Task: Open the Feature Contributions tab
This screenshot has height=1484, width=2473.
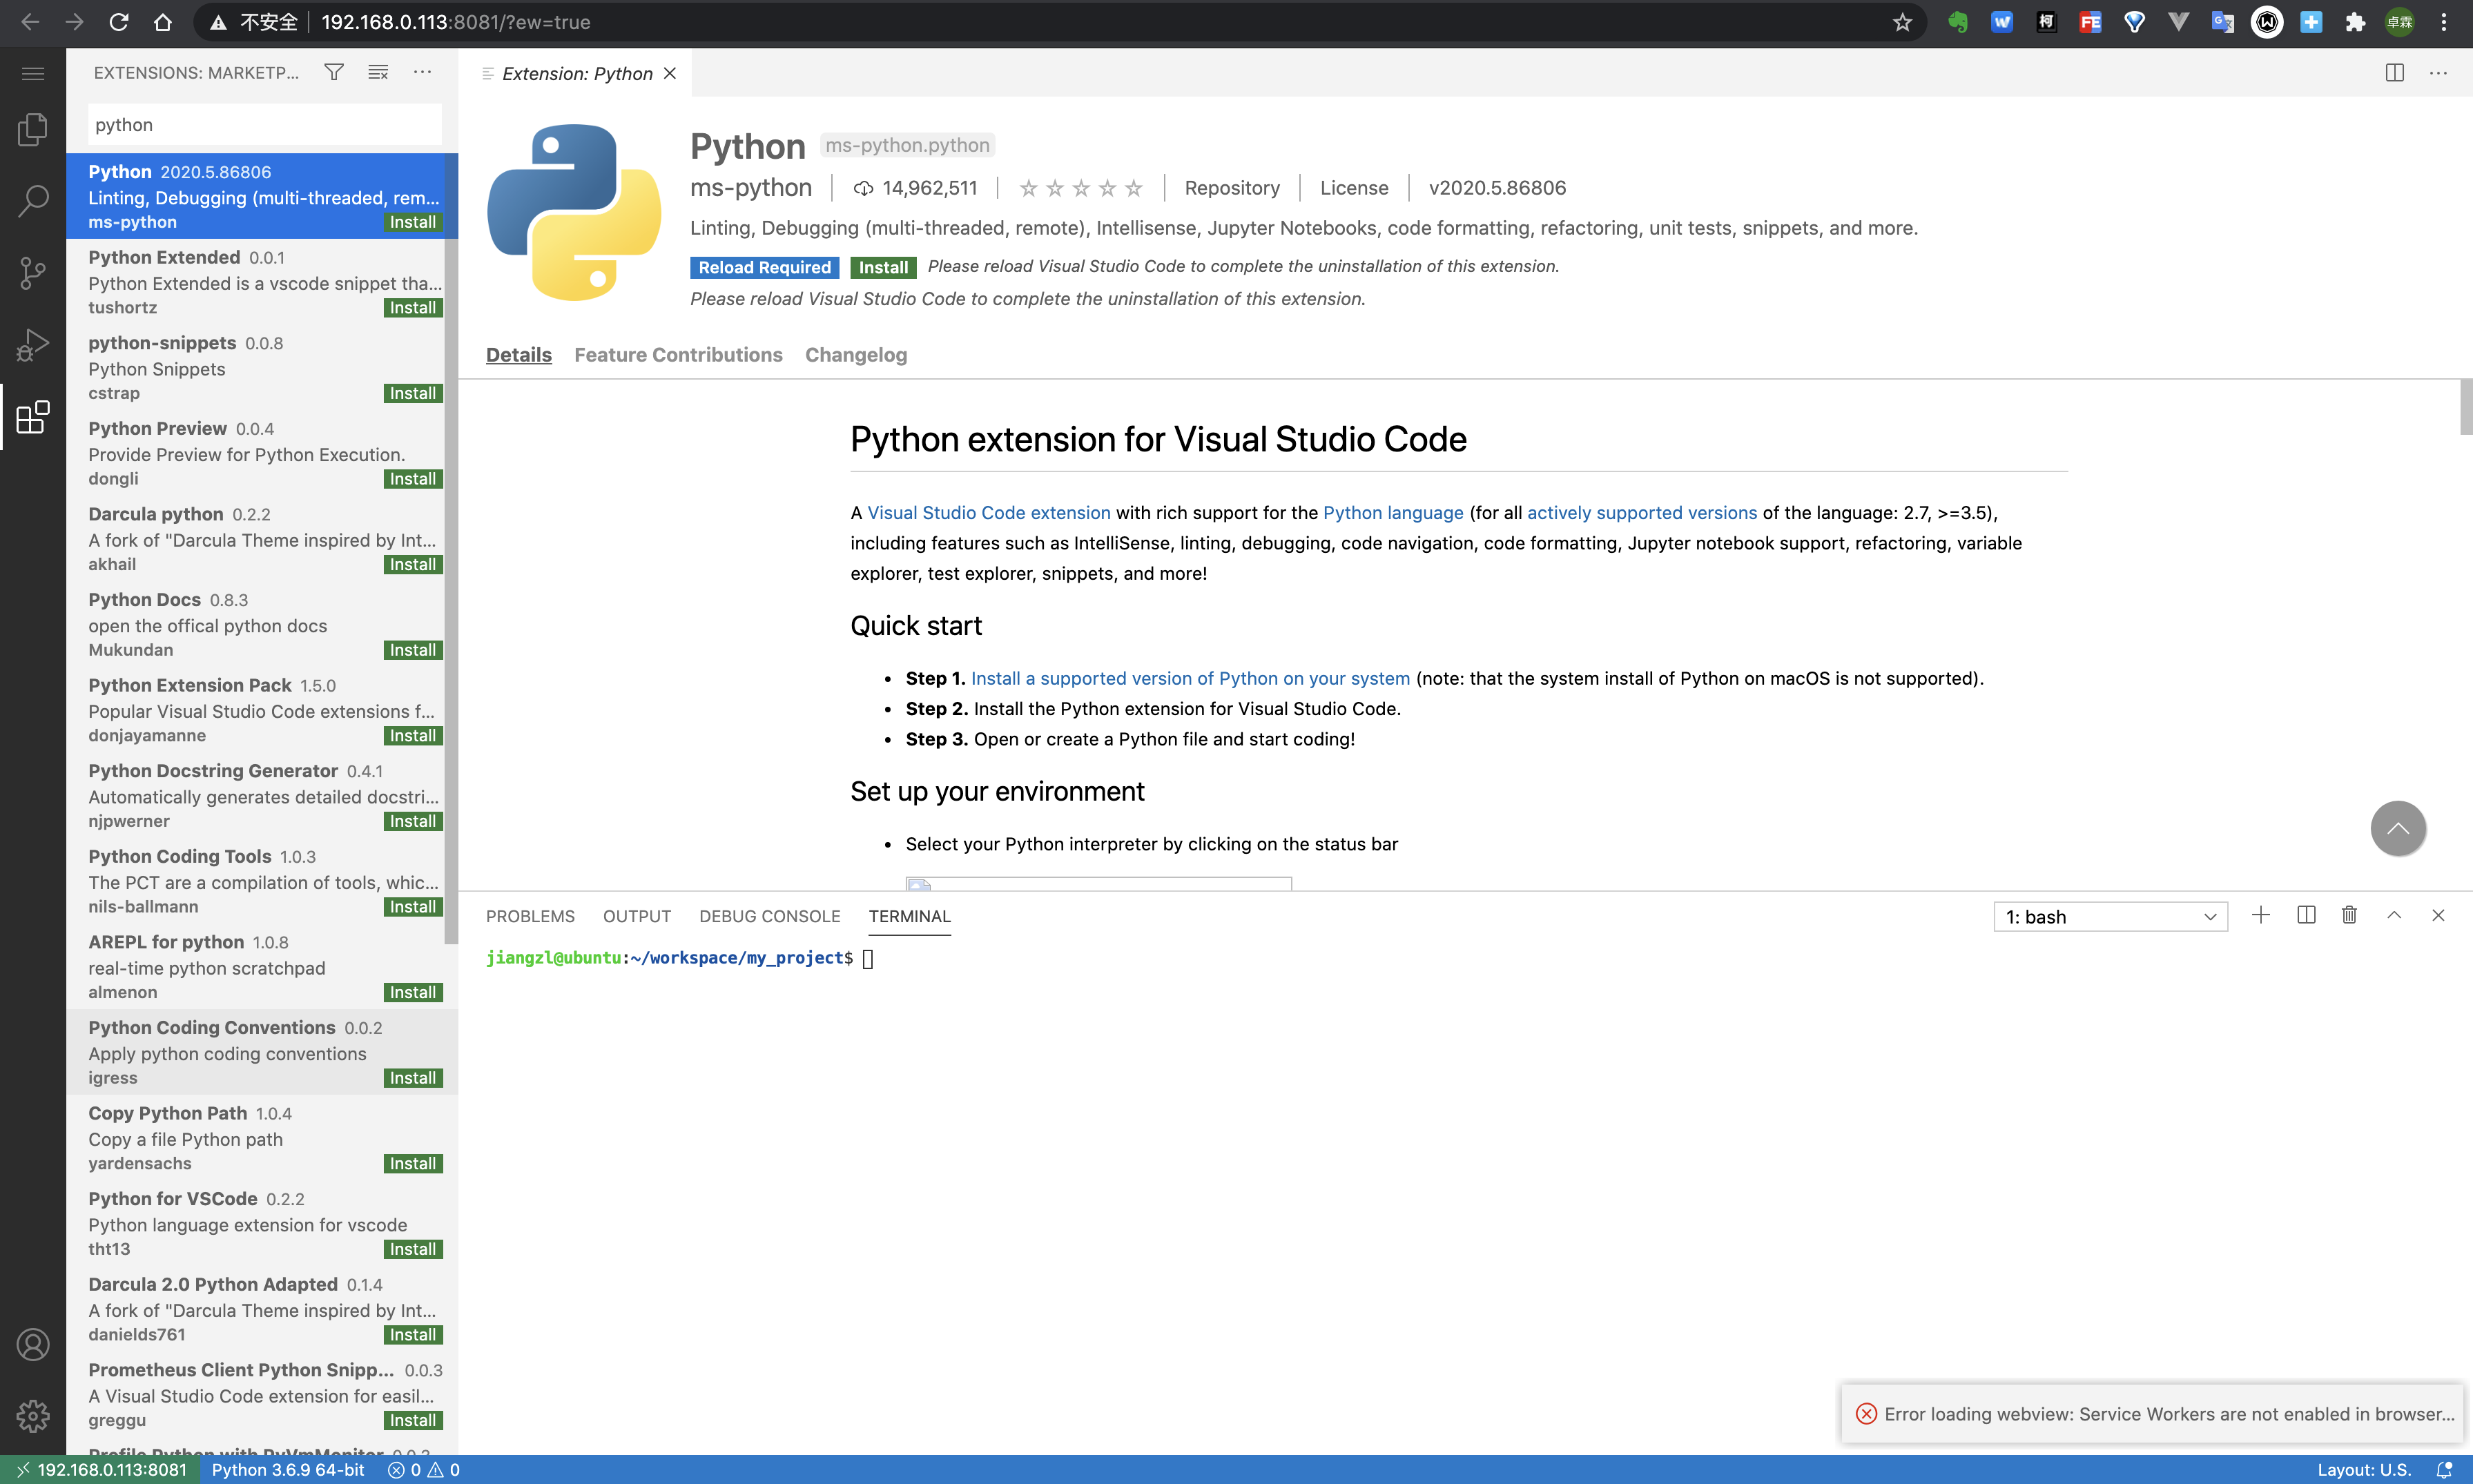Action: coord(678,355)
